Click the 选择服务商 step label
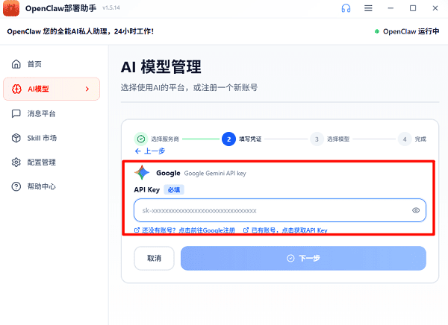 point(165,139)
